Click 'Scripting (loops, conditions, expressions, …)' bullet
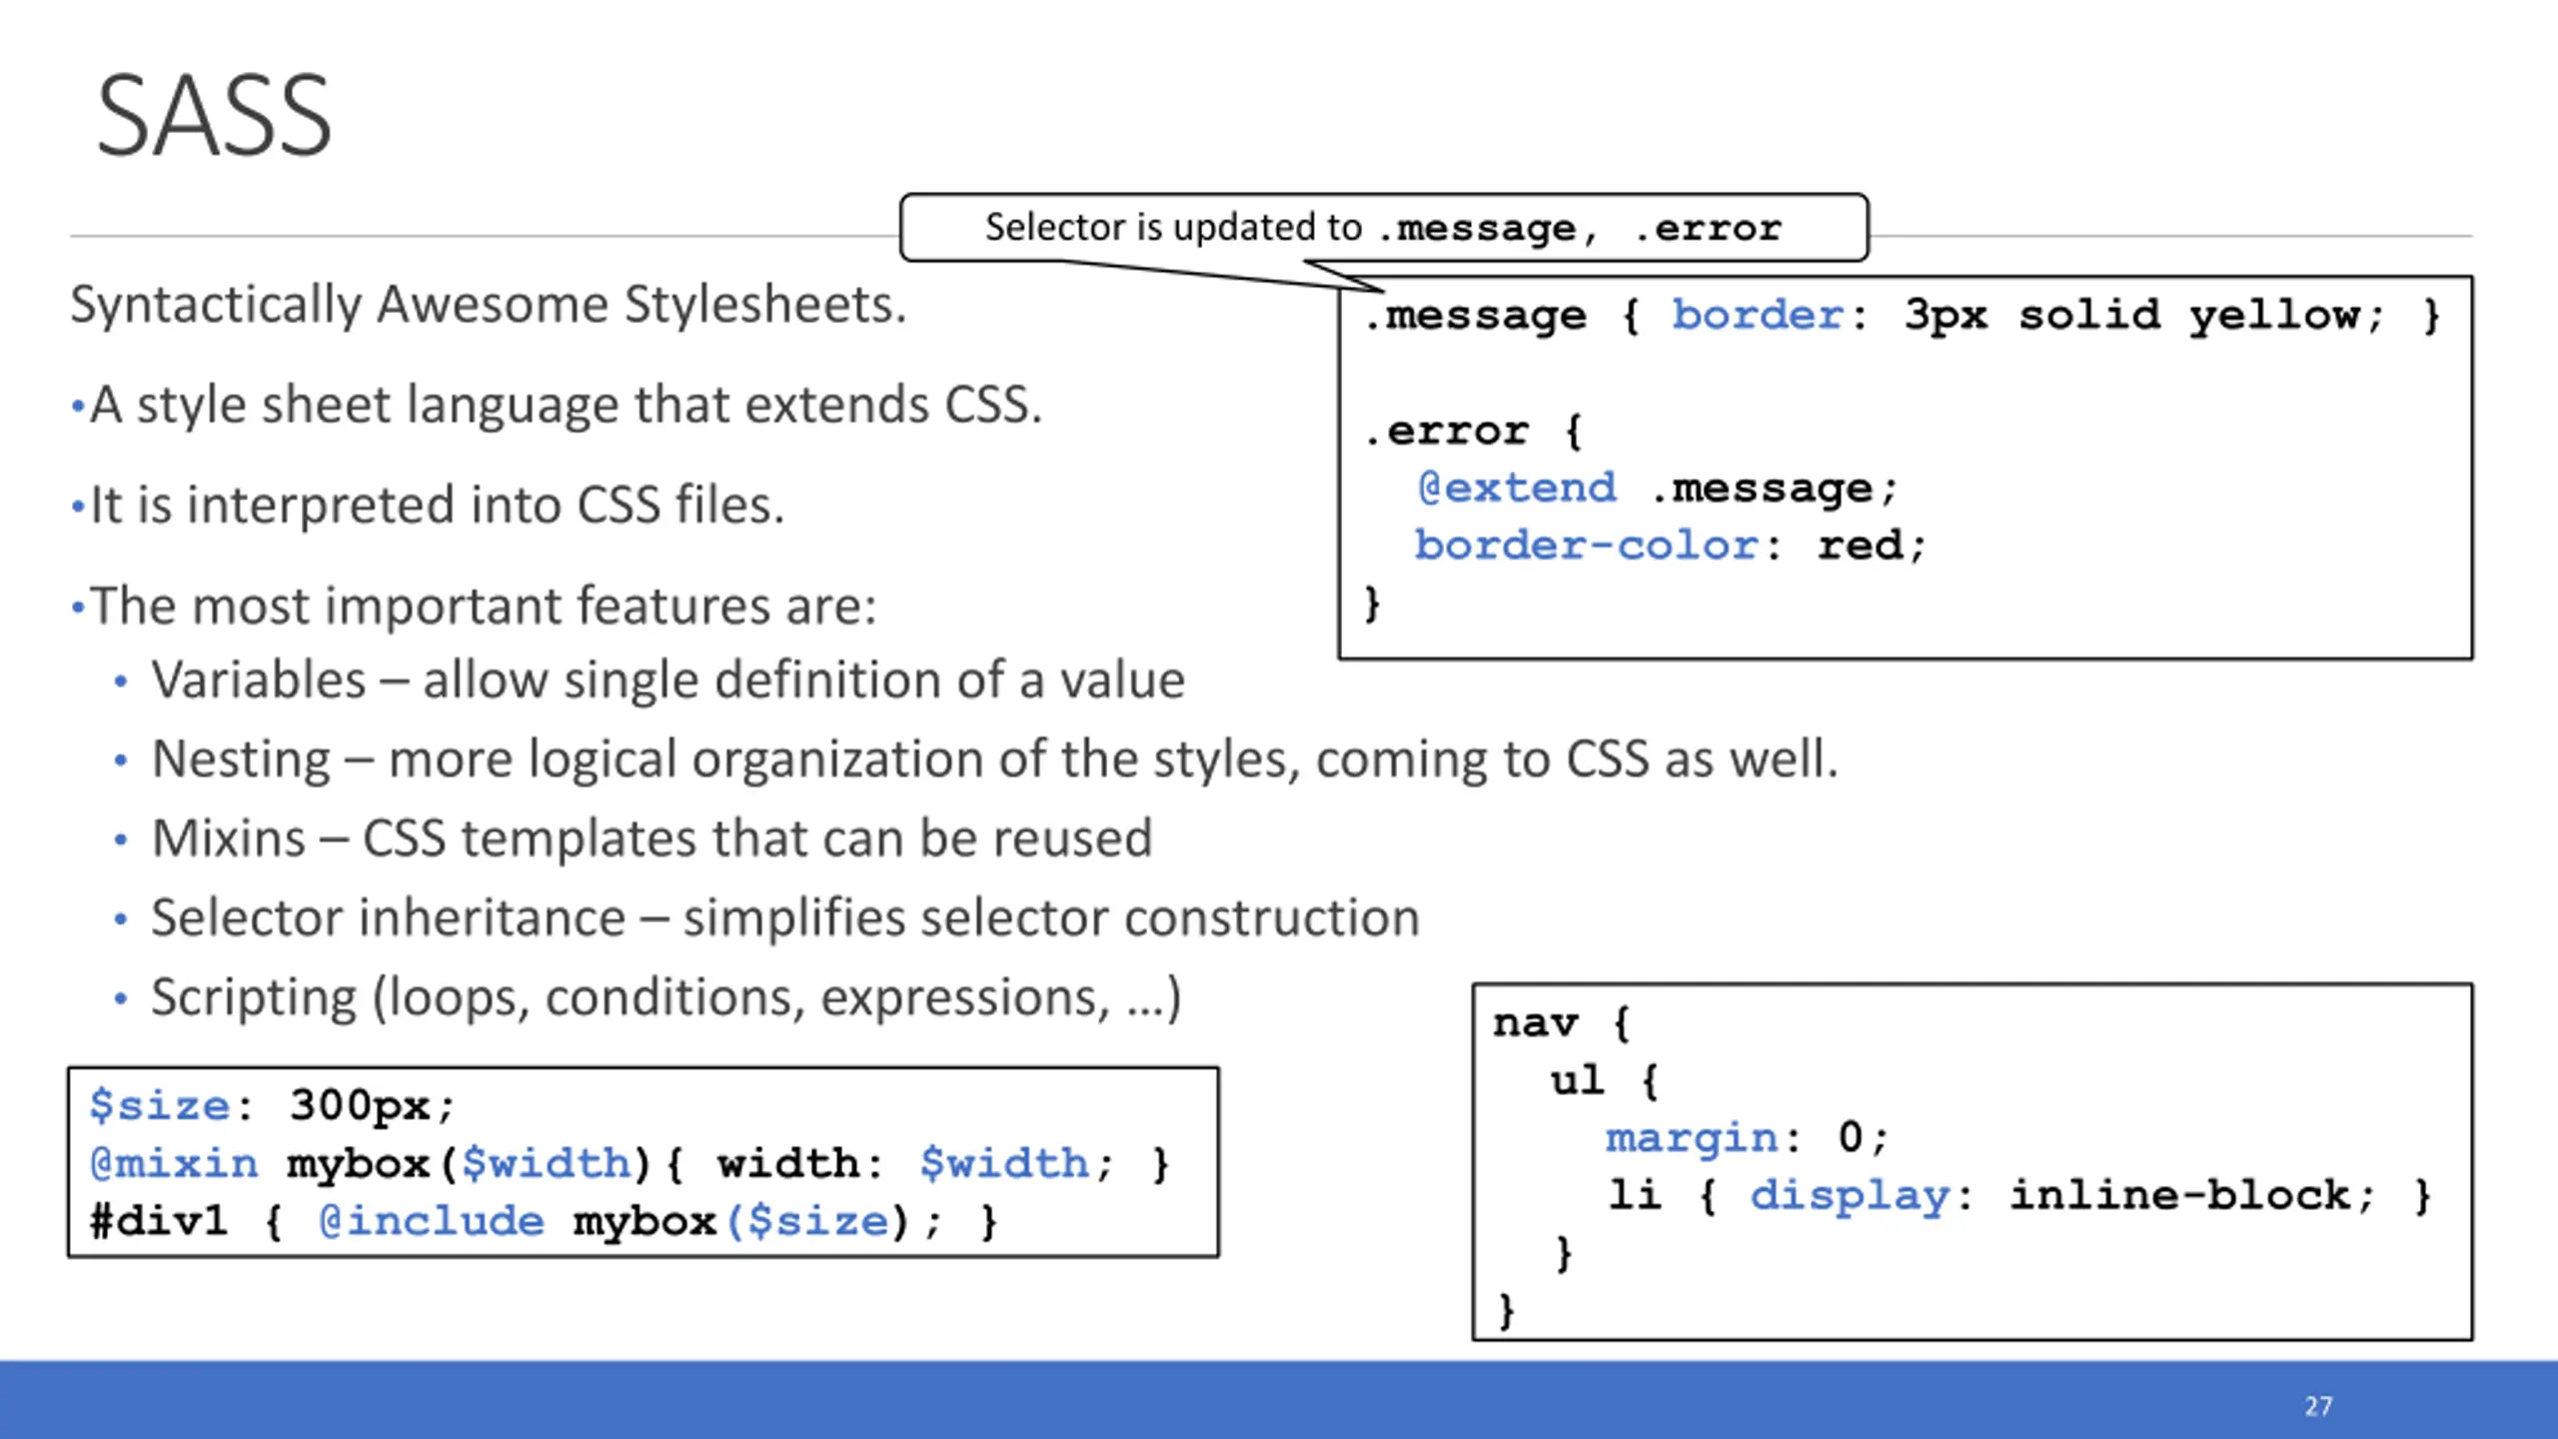The width and height of the screenshot is (2558, 1439). (x=665, y=998)
